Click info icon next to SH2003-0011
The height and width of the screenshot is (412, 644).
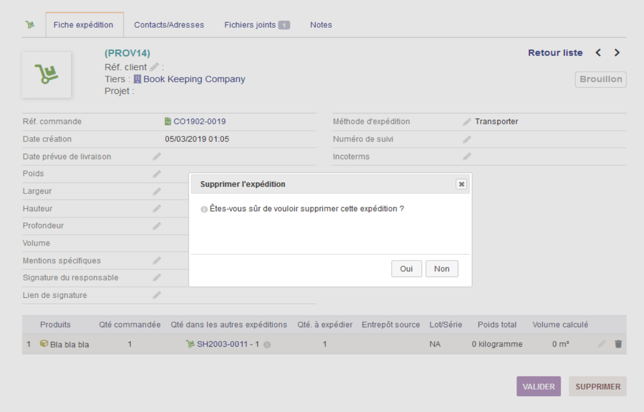[267, 345]
